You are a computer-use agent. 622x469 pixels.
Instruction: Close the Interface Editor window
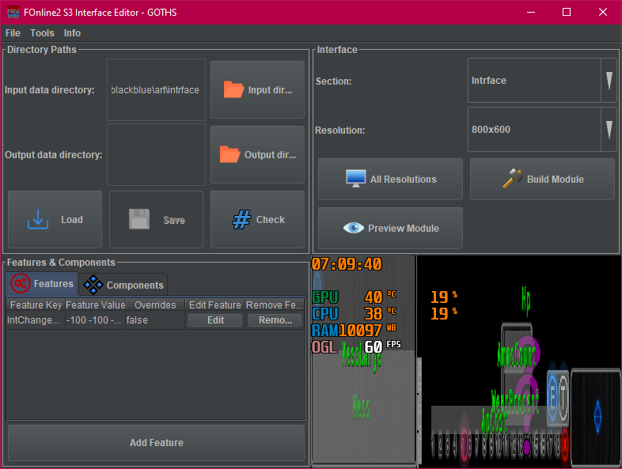[602, 13]
